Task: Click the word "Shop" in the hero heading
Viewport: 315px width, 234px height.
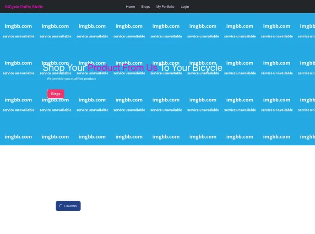Action: (x=54, y=68)
